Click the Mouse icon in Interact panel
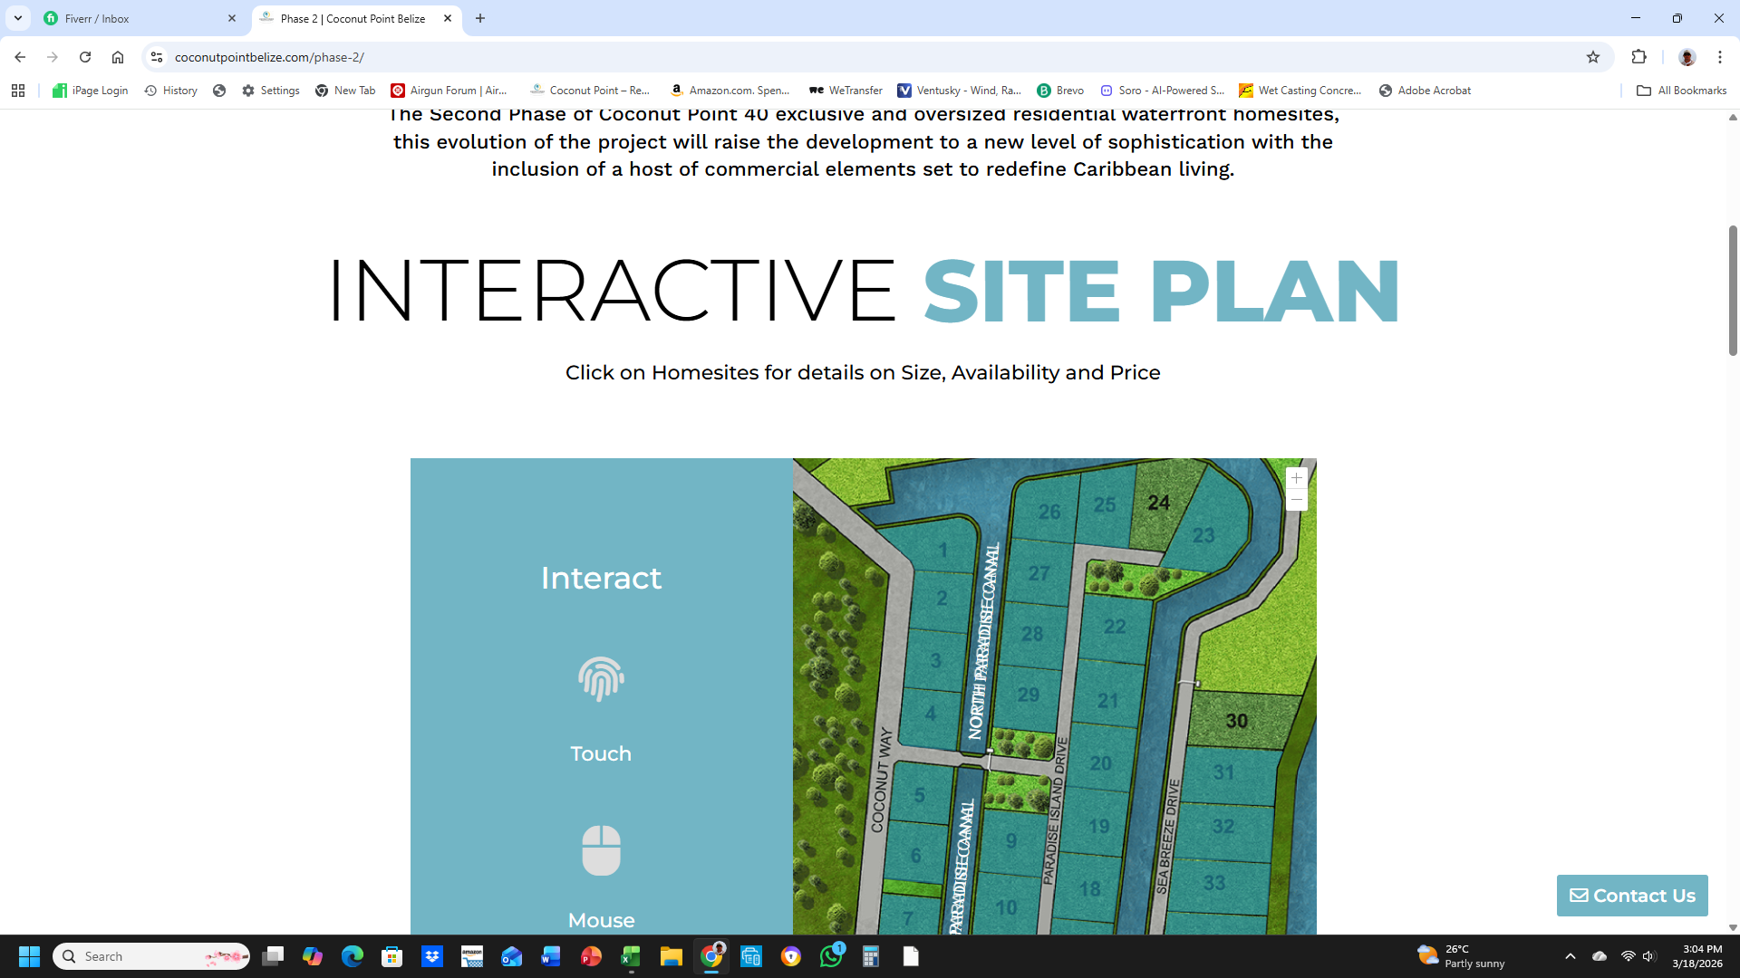The width and height of the screenshot is (1740, 978). click(601, 849)
